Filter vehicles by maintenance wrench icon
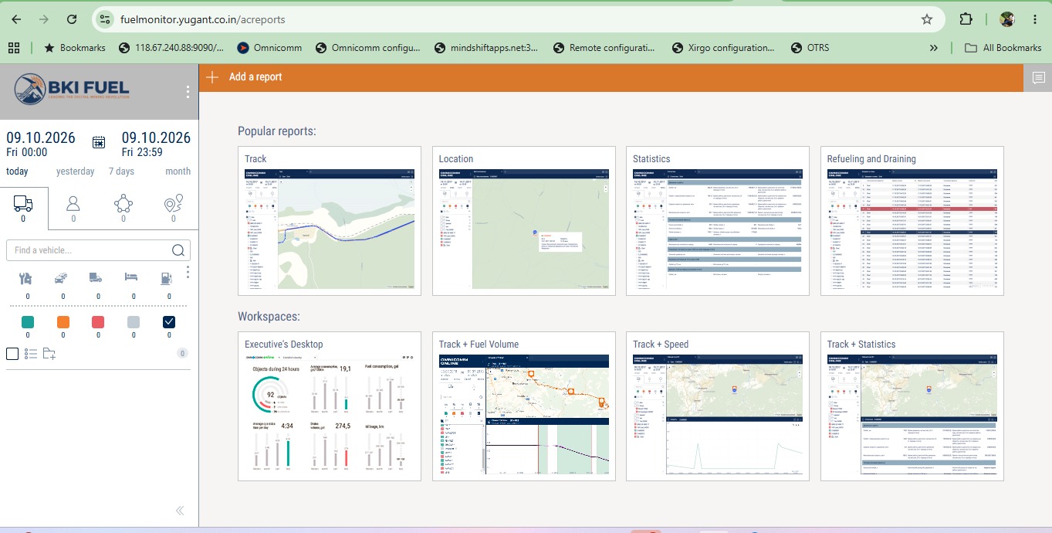Image resolution: width=1052 pixels, height=533 pixels. 26,278
